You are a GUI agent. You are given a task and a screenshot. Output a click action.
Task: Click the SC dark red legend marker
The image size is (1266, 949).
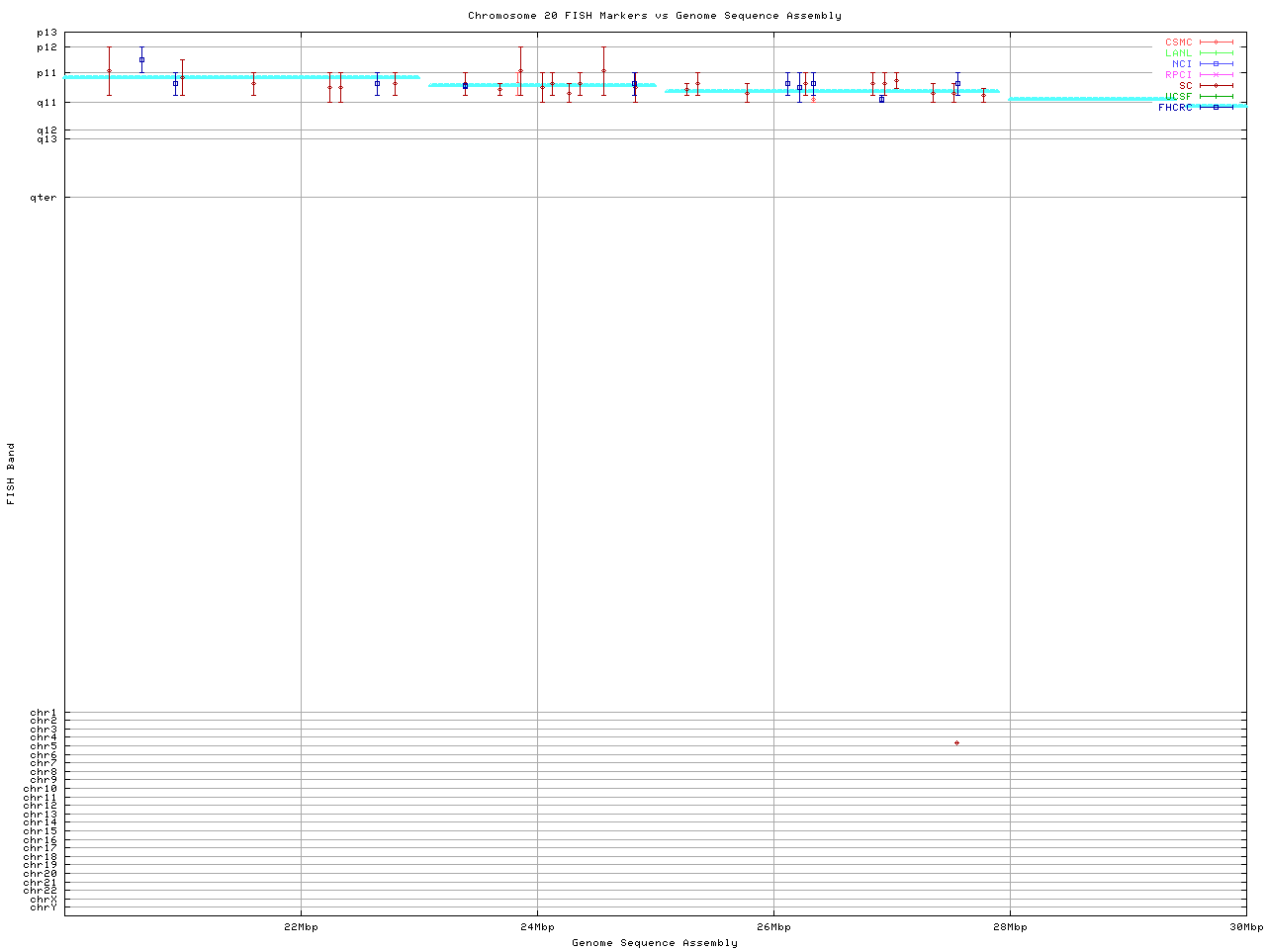click(1216, 86)
